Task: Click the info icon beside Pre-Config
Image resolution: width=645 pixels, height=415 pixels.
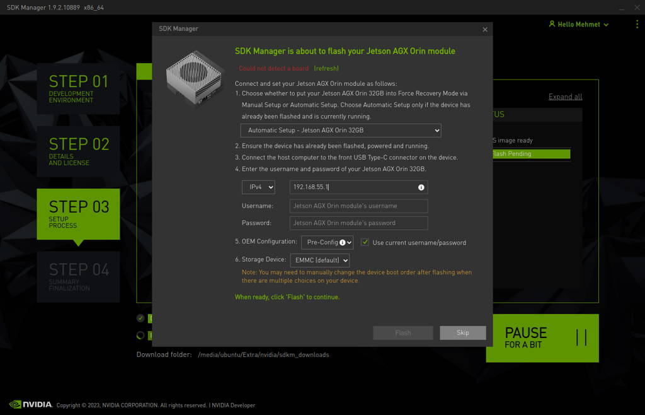Action: pos(342,242)
